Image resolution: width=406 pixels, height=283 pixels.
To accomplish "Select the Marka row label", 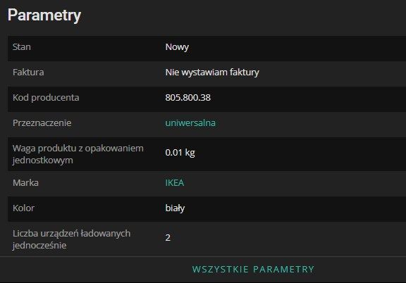I will click(25, 182).
